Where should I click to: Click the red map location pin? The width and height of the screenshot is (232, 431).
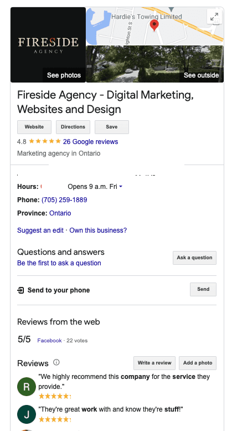154,25
